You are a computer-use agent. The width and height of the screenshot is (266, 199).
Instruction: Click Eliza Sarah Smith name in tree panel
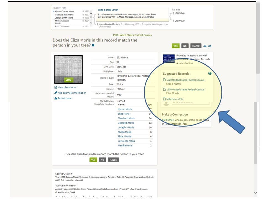[108, 10]
